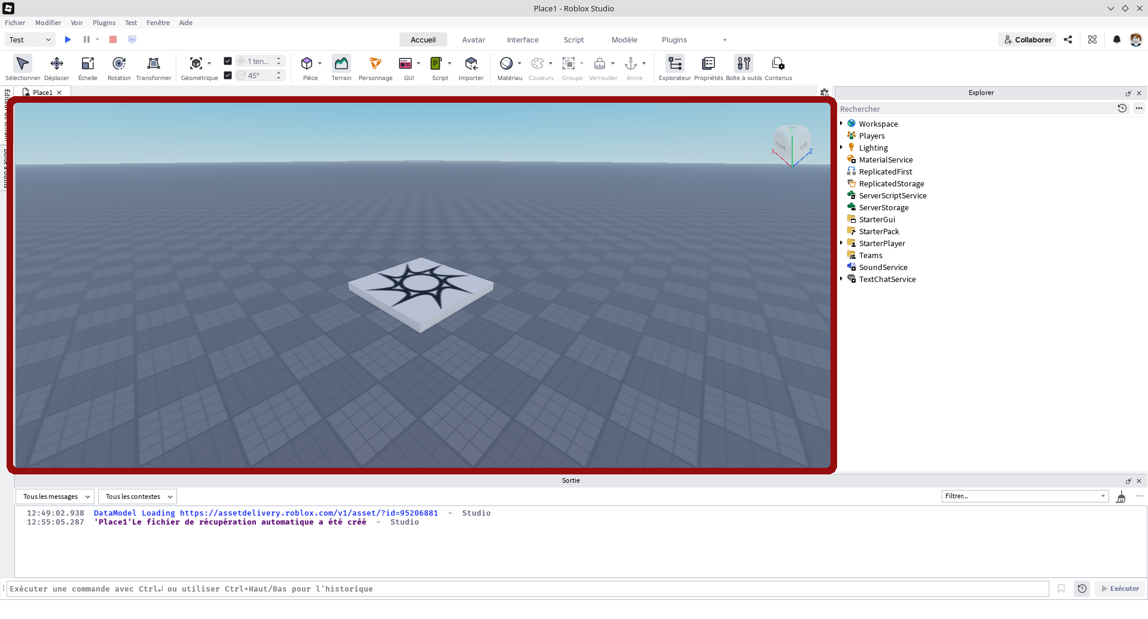Viewport: 1148px width, 619px height.
Task: Expand the StarterPlayer tree node
Action: 841,243
